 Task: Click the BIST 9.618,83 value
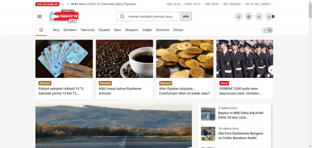[x=232, y=4]
